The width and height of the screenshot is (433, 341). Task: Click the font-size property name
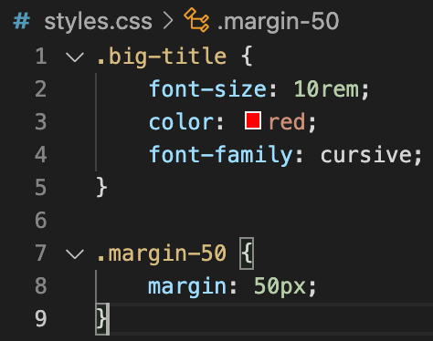(208, 89)
